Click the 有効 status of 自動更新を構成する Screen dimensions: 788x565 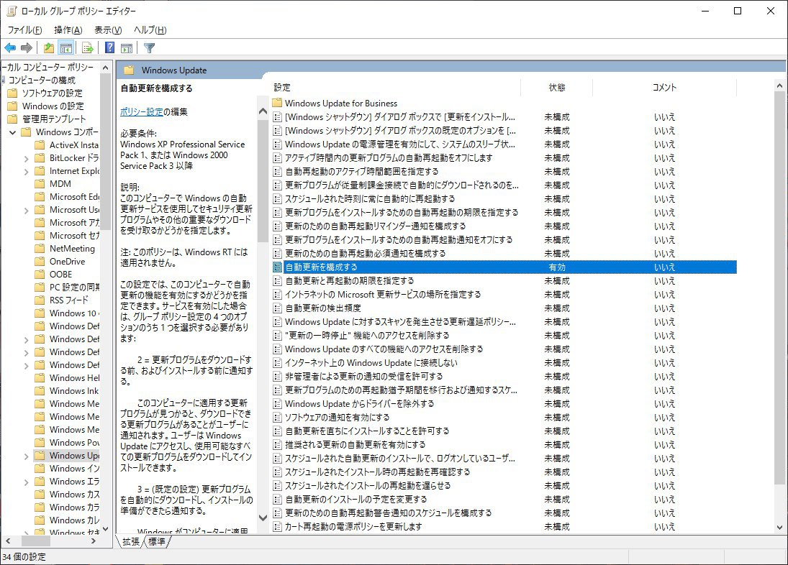tap(557, 267)
